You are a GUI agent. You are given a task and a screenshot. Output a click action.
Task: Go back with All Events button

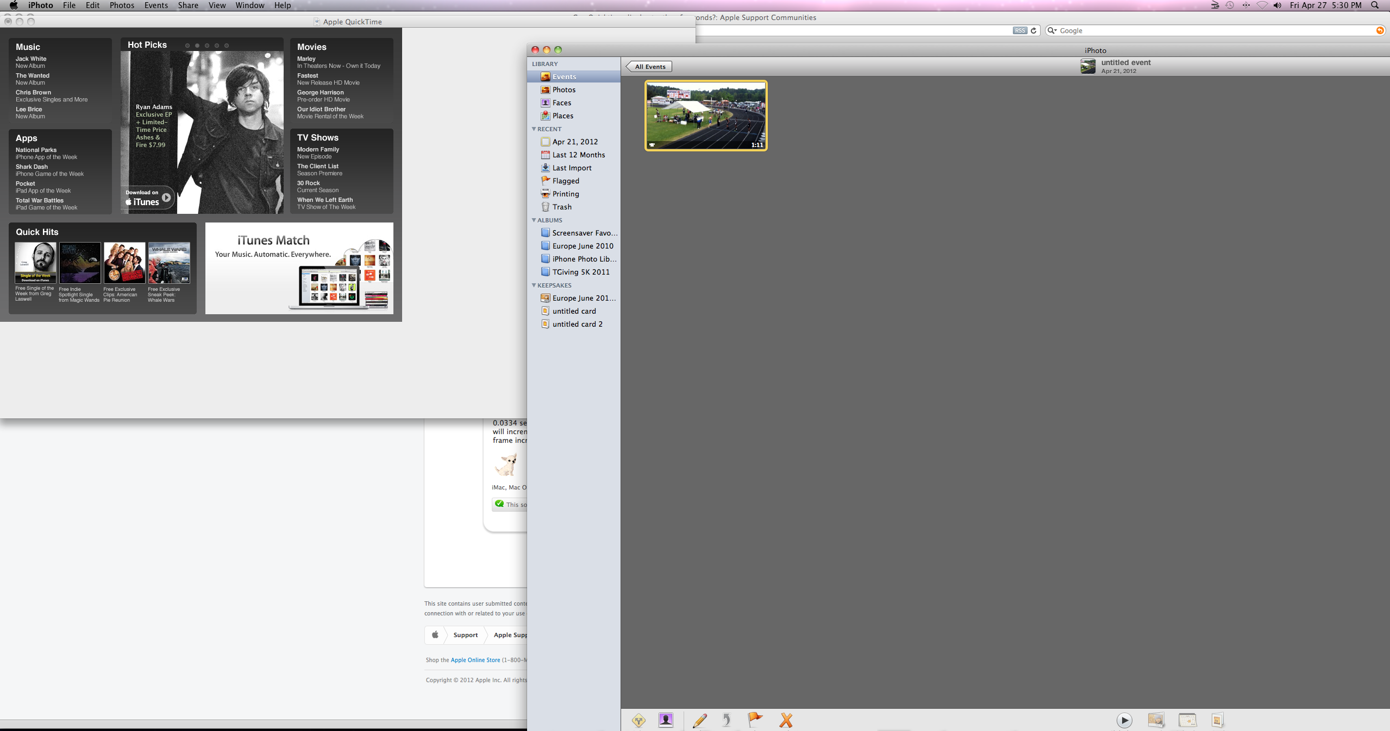[649, 67]
